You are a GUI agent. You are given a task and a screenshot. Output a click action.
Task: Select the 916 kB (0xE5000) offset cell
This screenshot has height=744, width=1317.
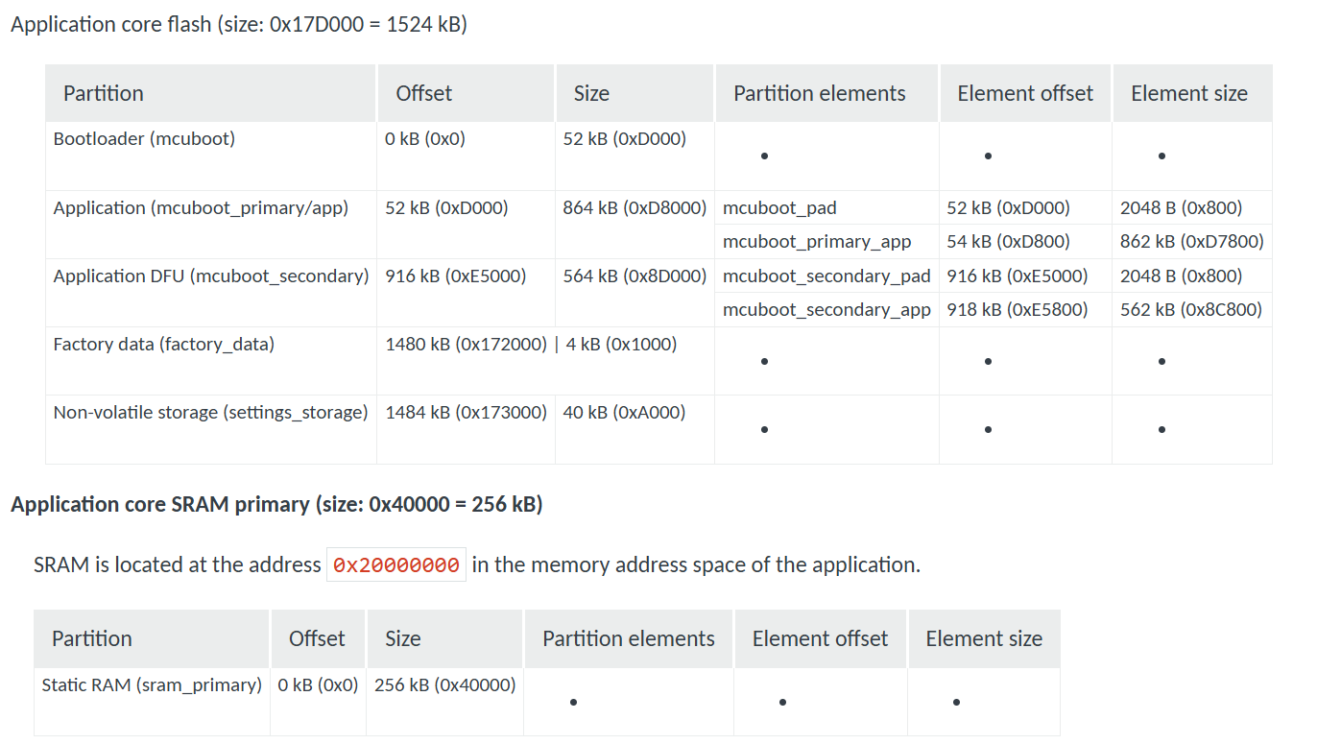pyautogui.click(x=456, y=276)
